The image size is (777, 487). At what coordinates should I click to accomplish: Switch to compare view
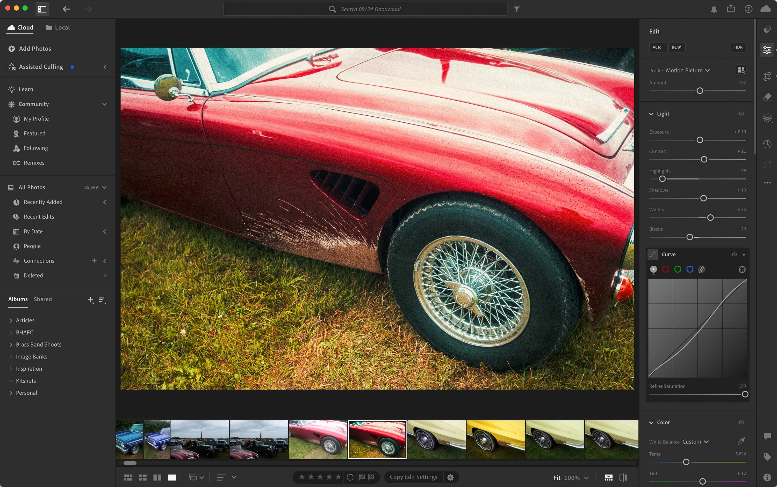[x=157, y=477]
